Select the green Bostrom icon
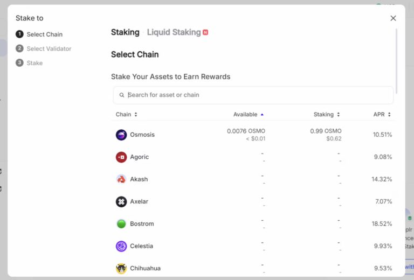The height and width of the screenshot is (280, 414). coord(121,223)
